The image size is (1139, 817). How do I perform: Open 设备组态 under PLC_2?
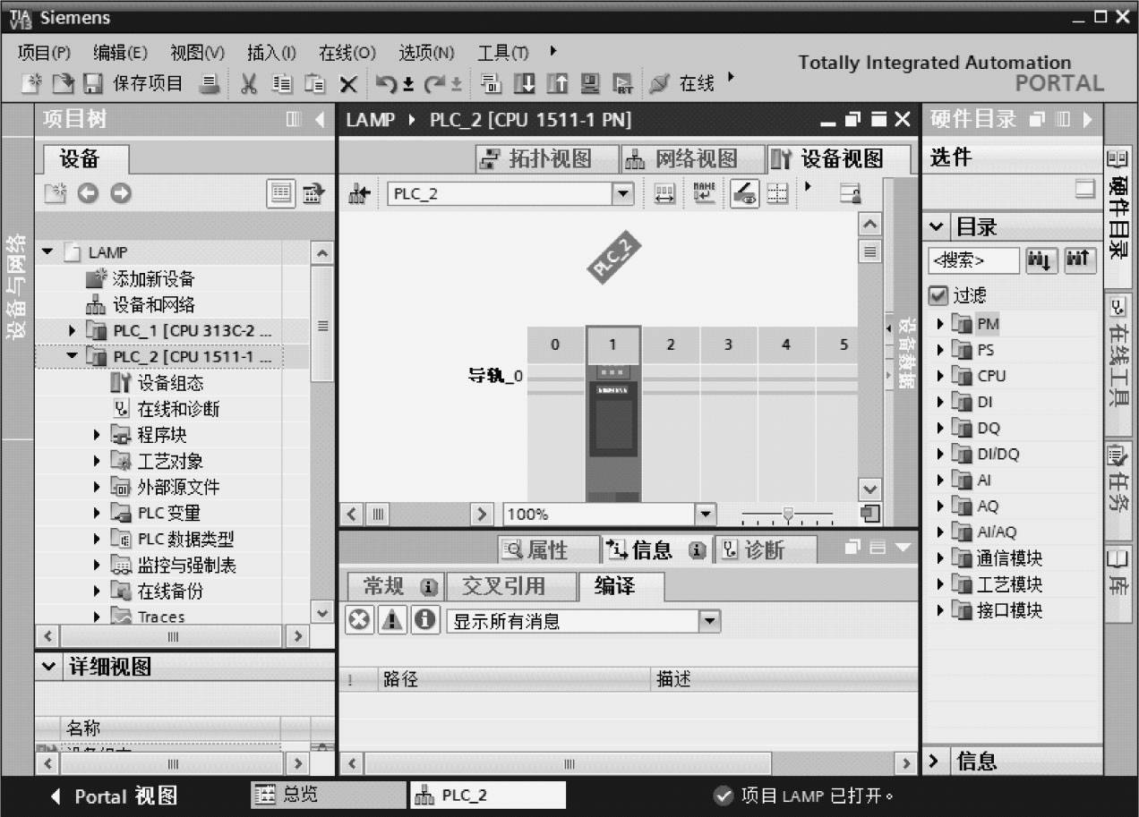pyautogui.click(x=169, y=383)
